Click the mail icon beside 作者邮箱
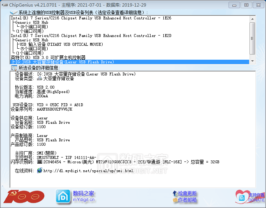 point(175,200)
